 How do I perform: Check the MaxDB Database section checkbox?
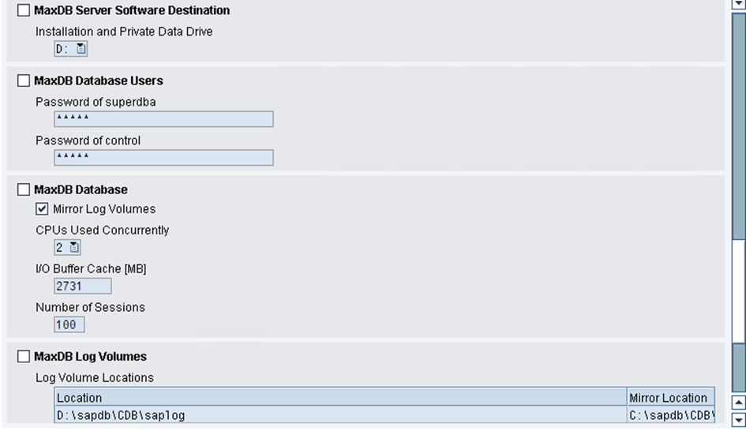[x=24, y=189]
